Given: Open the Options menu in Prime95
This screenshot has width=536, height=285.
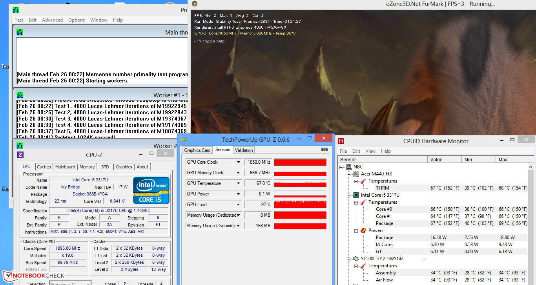Looking at the screenshot, I should pyautogui.click(x=77, y=20).
